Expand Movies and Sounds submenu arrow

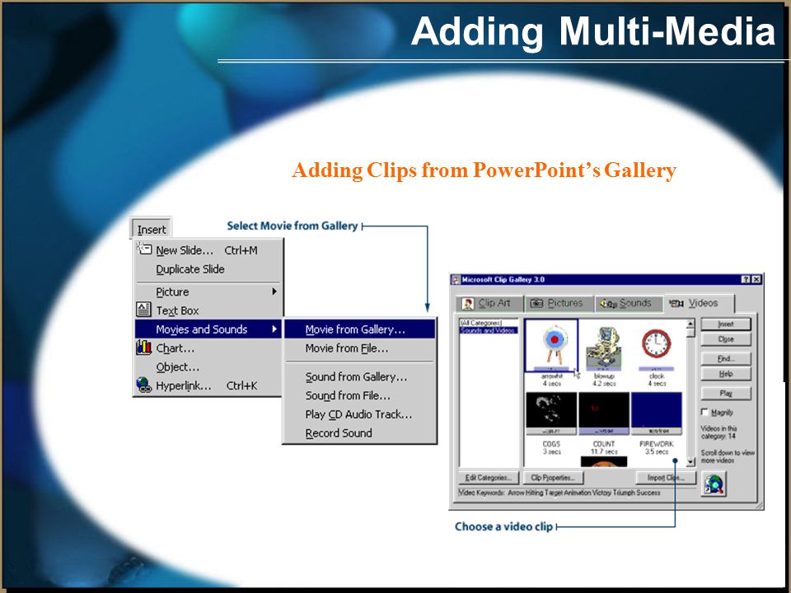coord(274,329)
